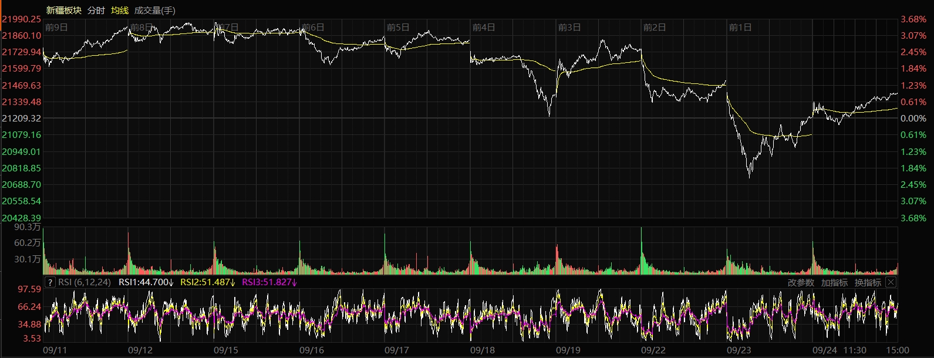Click the 前1日 day marker

740,28
